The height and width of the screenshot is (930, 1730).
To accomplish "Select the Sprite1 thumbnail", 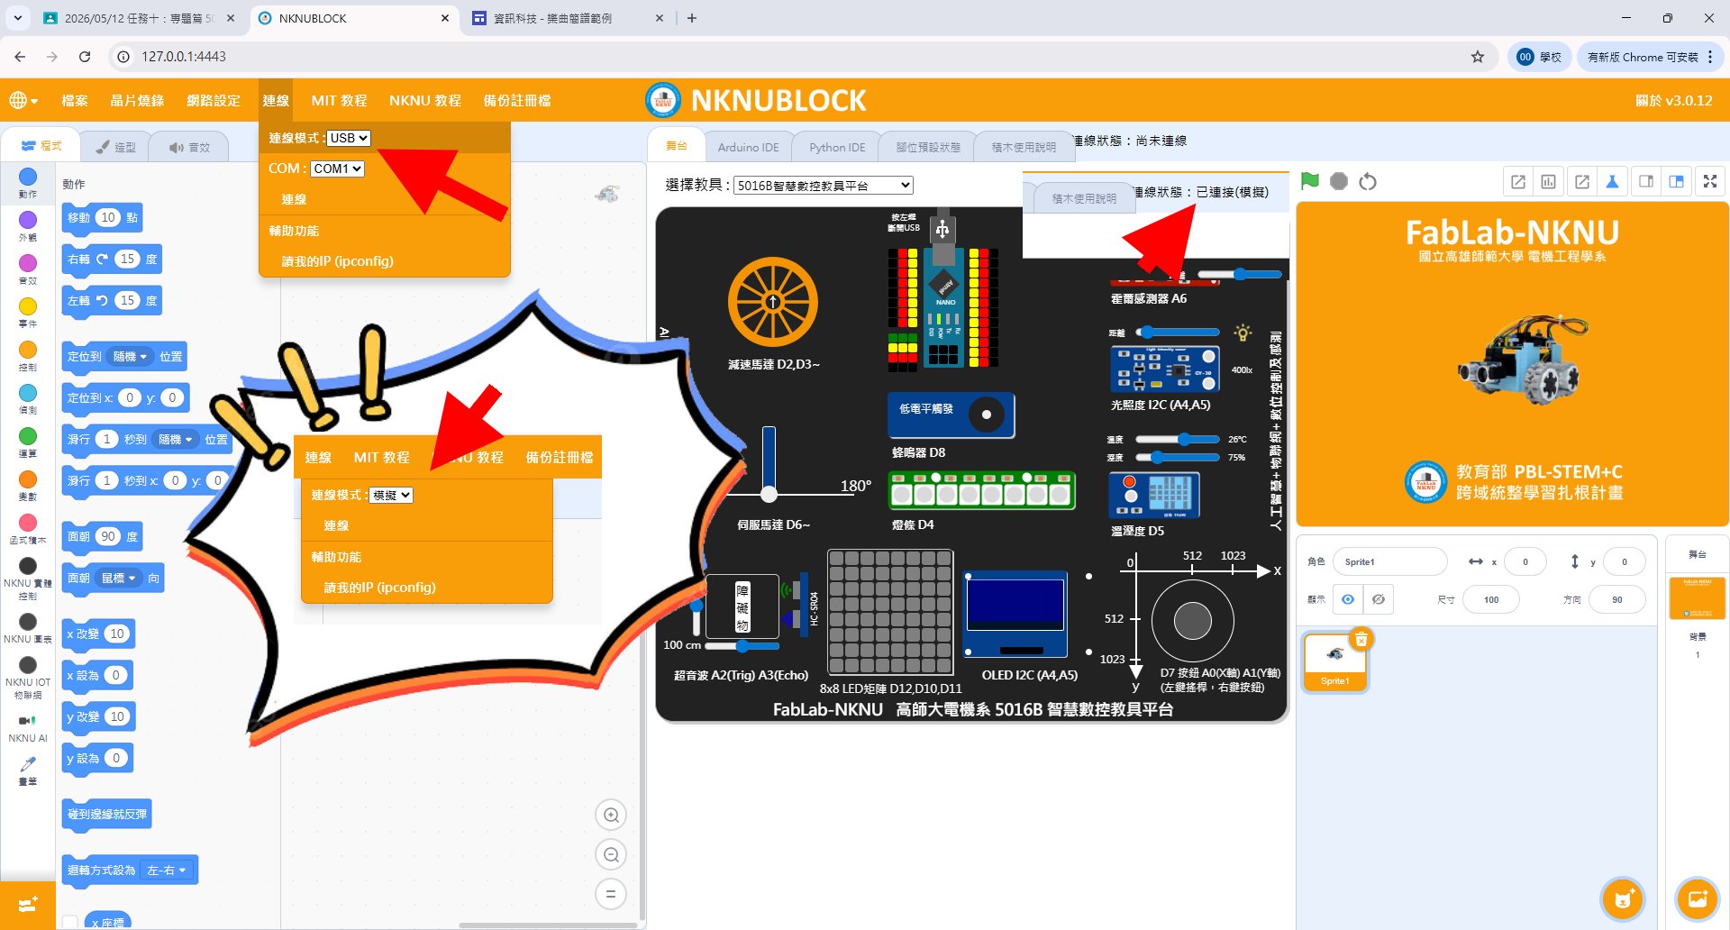I will [1335, 661].
